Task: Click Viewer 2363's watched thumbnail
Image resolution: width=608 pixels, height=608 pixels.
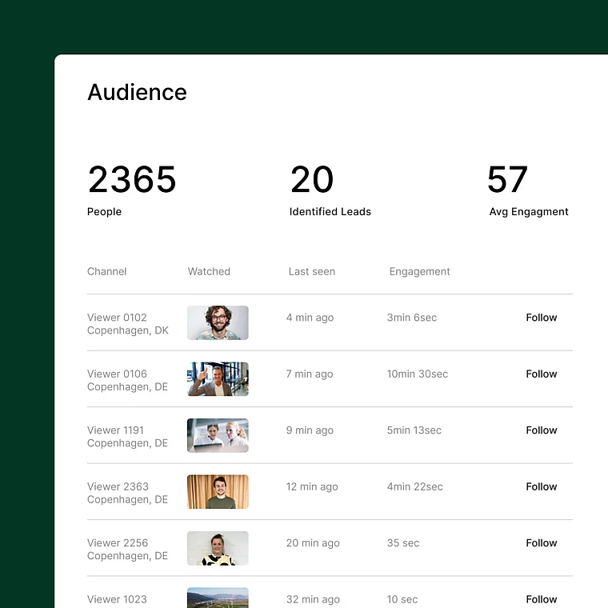Action: 218,492
